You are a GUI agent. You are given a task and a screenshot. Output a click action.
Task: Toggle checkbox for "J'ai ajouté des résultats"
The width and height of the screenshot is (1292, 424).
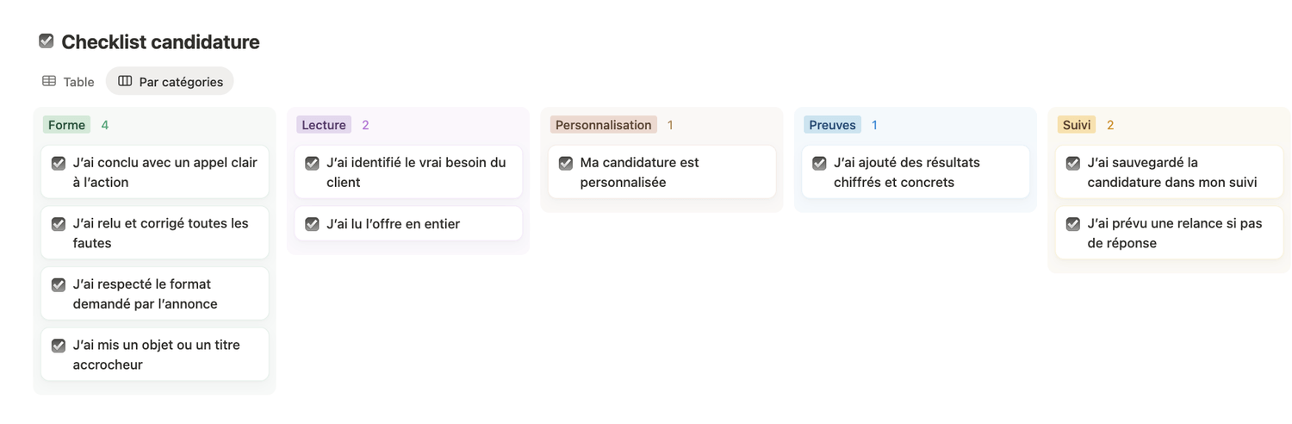click(x=819, y=163)
